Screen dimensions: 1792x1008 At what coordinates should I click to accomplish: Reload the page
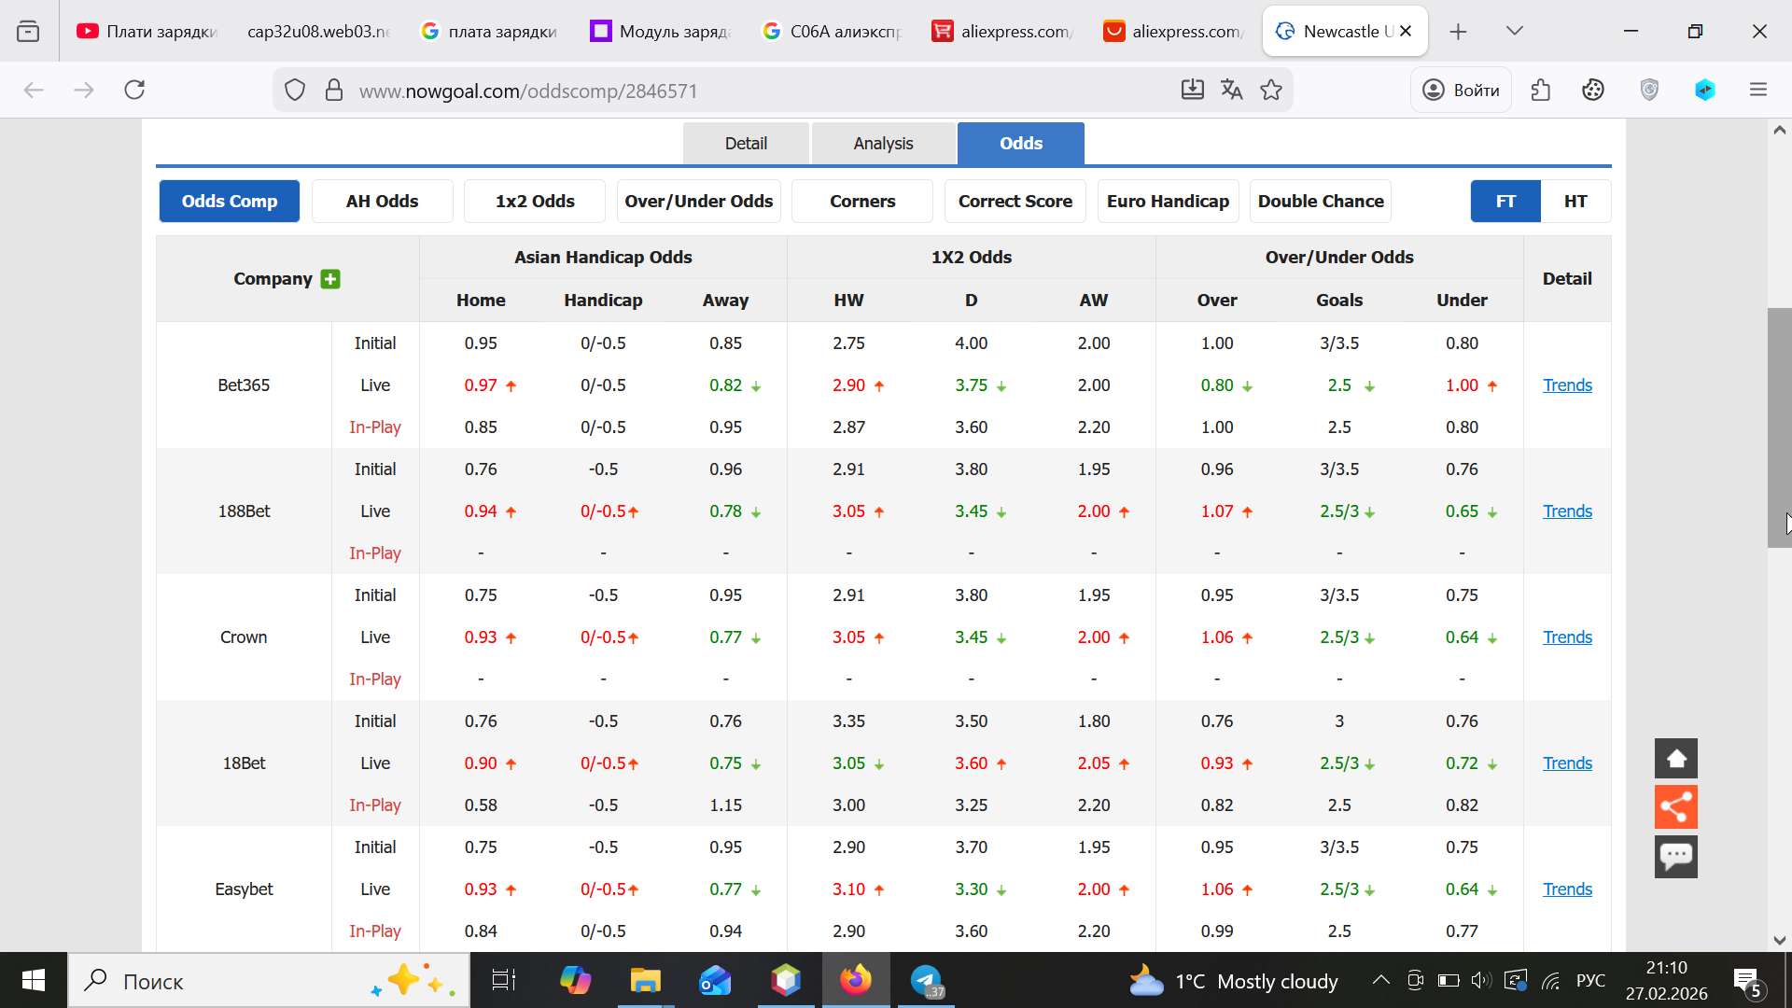pyautogui.click(x=134, y=91)
